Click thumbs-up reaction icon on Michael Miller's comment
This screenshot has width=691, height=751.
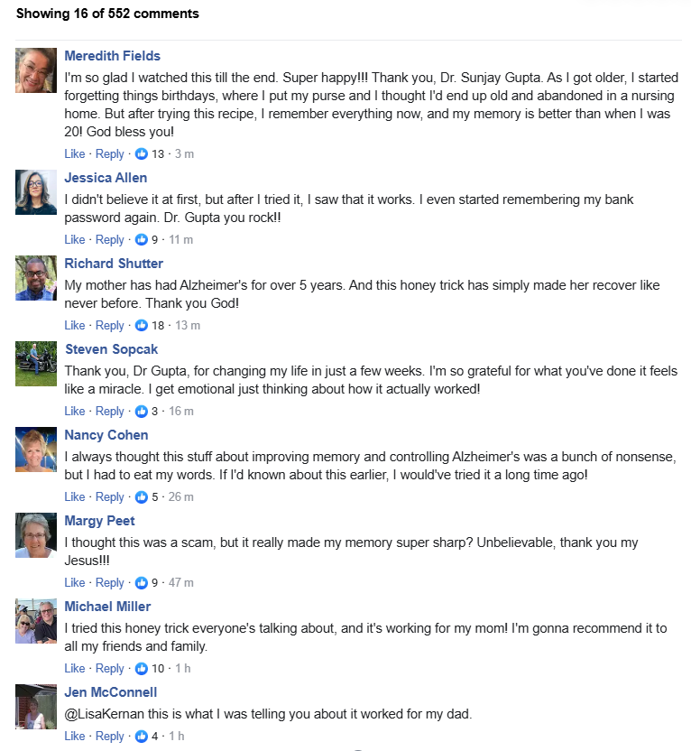click(141, 668)
